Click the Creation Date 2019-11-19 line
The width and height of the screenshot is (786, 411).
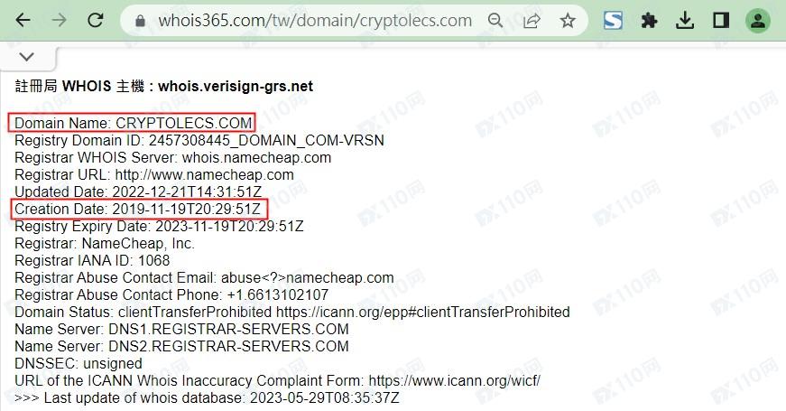pyautogui.click(x=137, y=209)
